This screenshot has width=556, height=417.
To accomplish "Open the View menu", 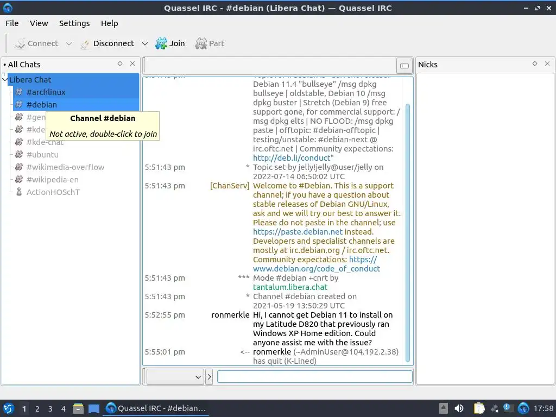I will (39, 23).
